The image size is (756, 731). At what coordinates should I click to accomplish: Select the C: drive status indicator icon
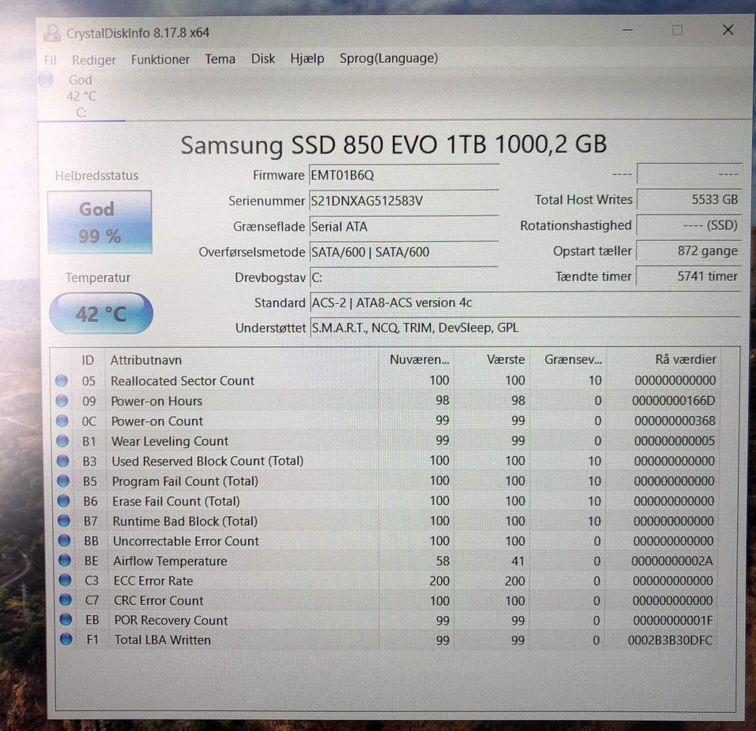[46, 80]
